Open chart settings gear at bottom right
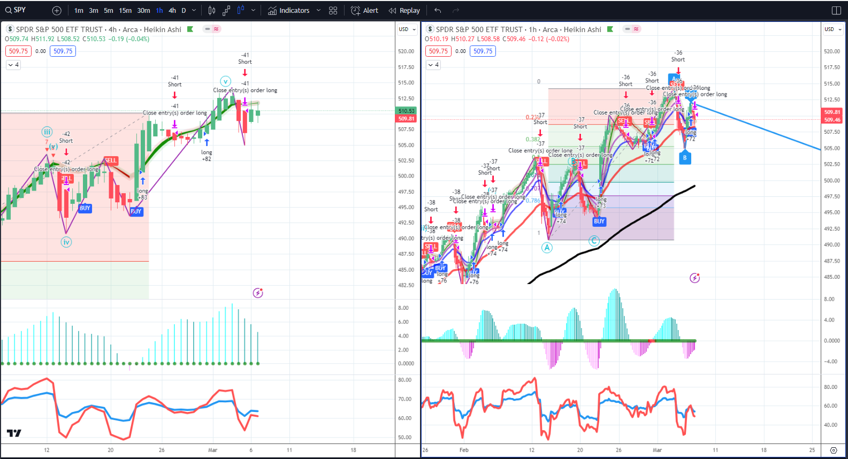848x459 pixels. pyautogui.click(x=834, y=450)
